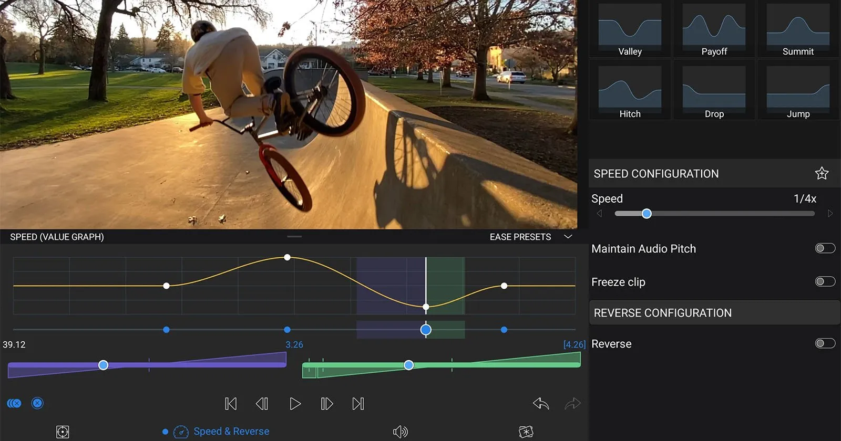Enable Maintain Audio Pitch
Image resolution: width=841 pixels, height=441 pixels.
click(825, 248)
